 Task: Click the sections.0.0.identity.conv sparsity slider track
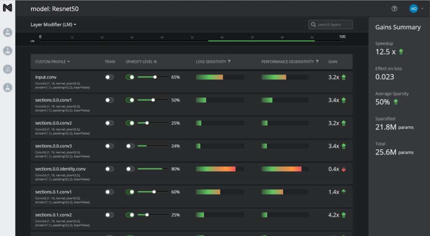click(x=153, y=169)
